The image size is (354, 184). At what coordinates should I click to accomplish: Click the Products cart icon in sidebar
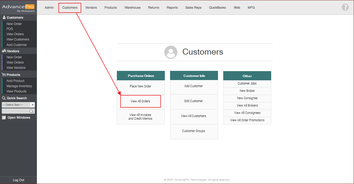pos(4,75)
